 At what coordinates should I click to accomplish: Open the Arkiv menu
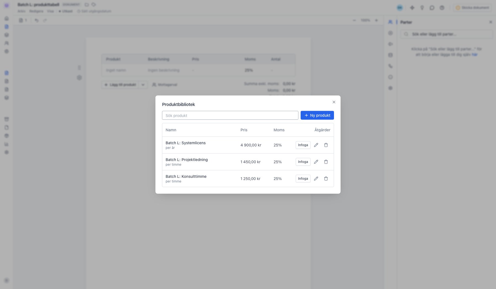point(21,11)
